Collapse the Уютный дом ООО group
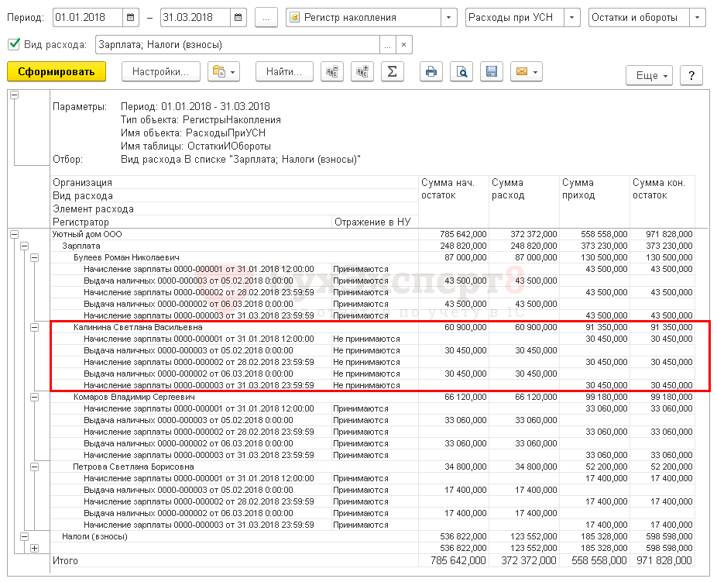 tap(14, 233)
